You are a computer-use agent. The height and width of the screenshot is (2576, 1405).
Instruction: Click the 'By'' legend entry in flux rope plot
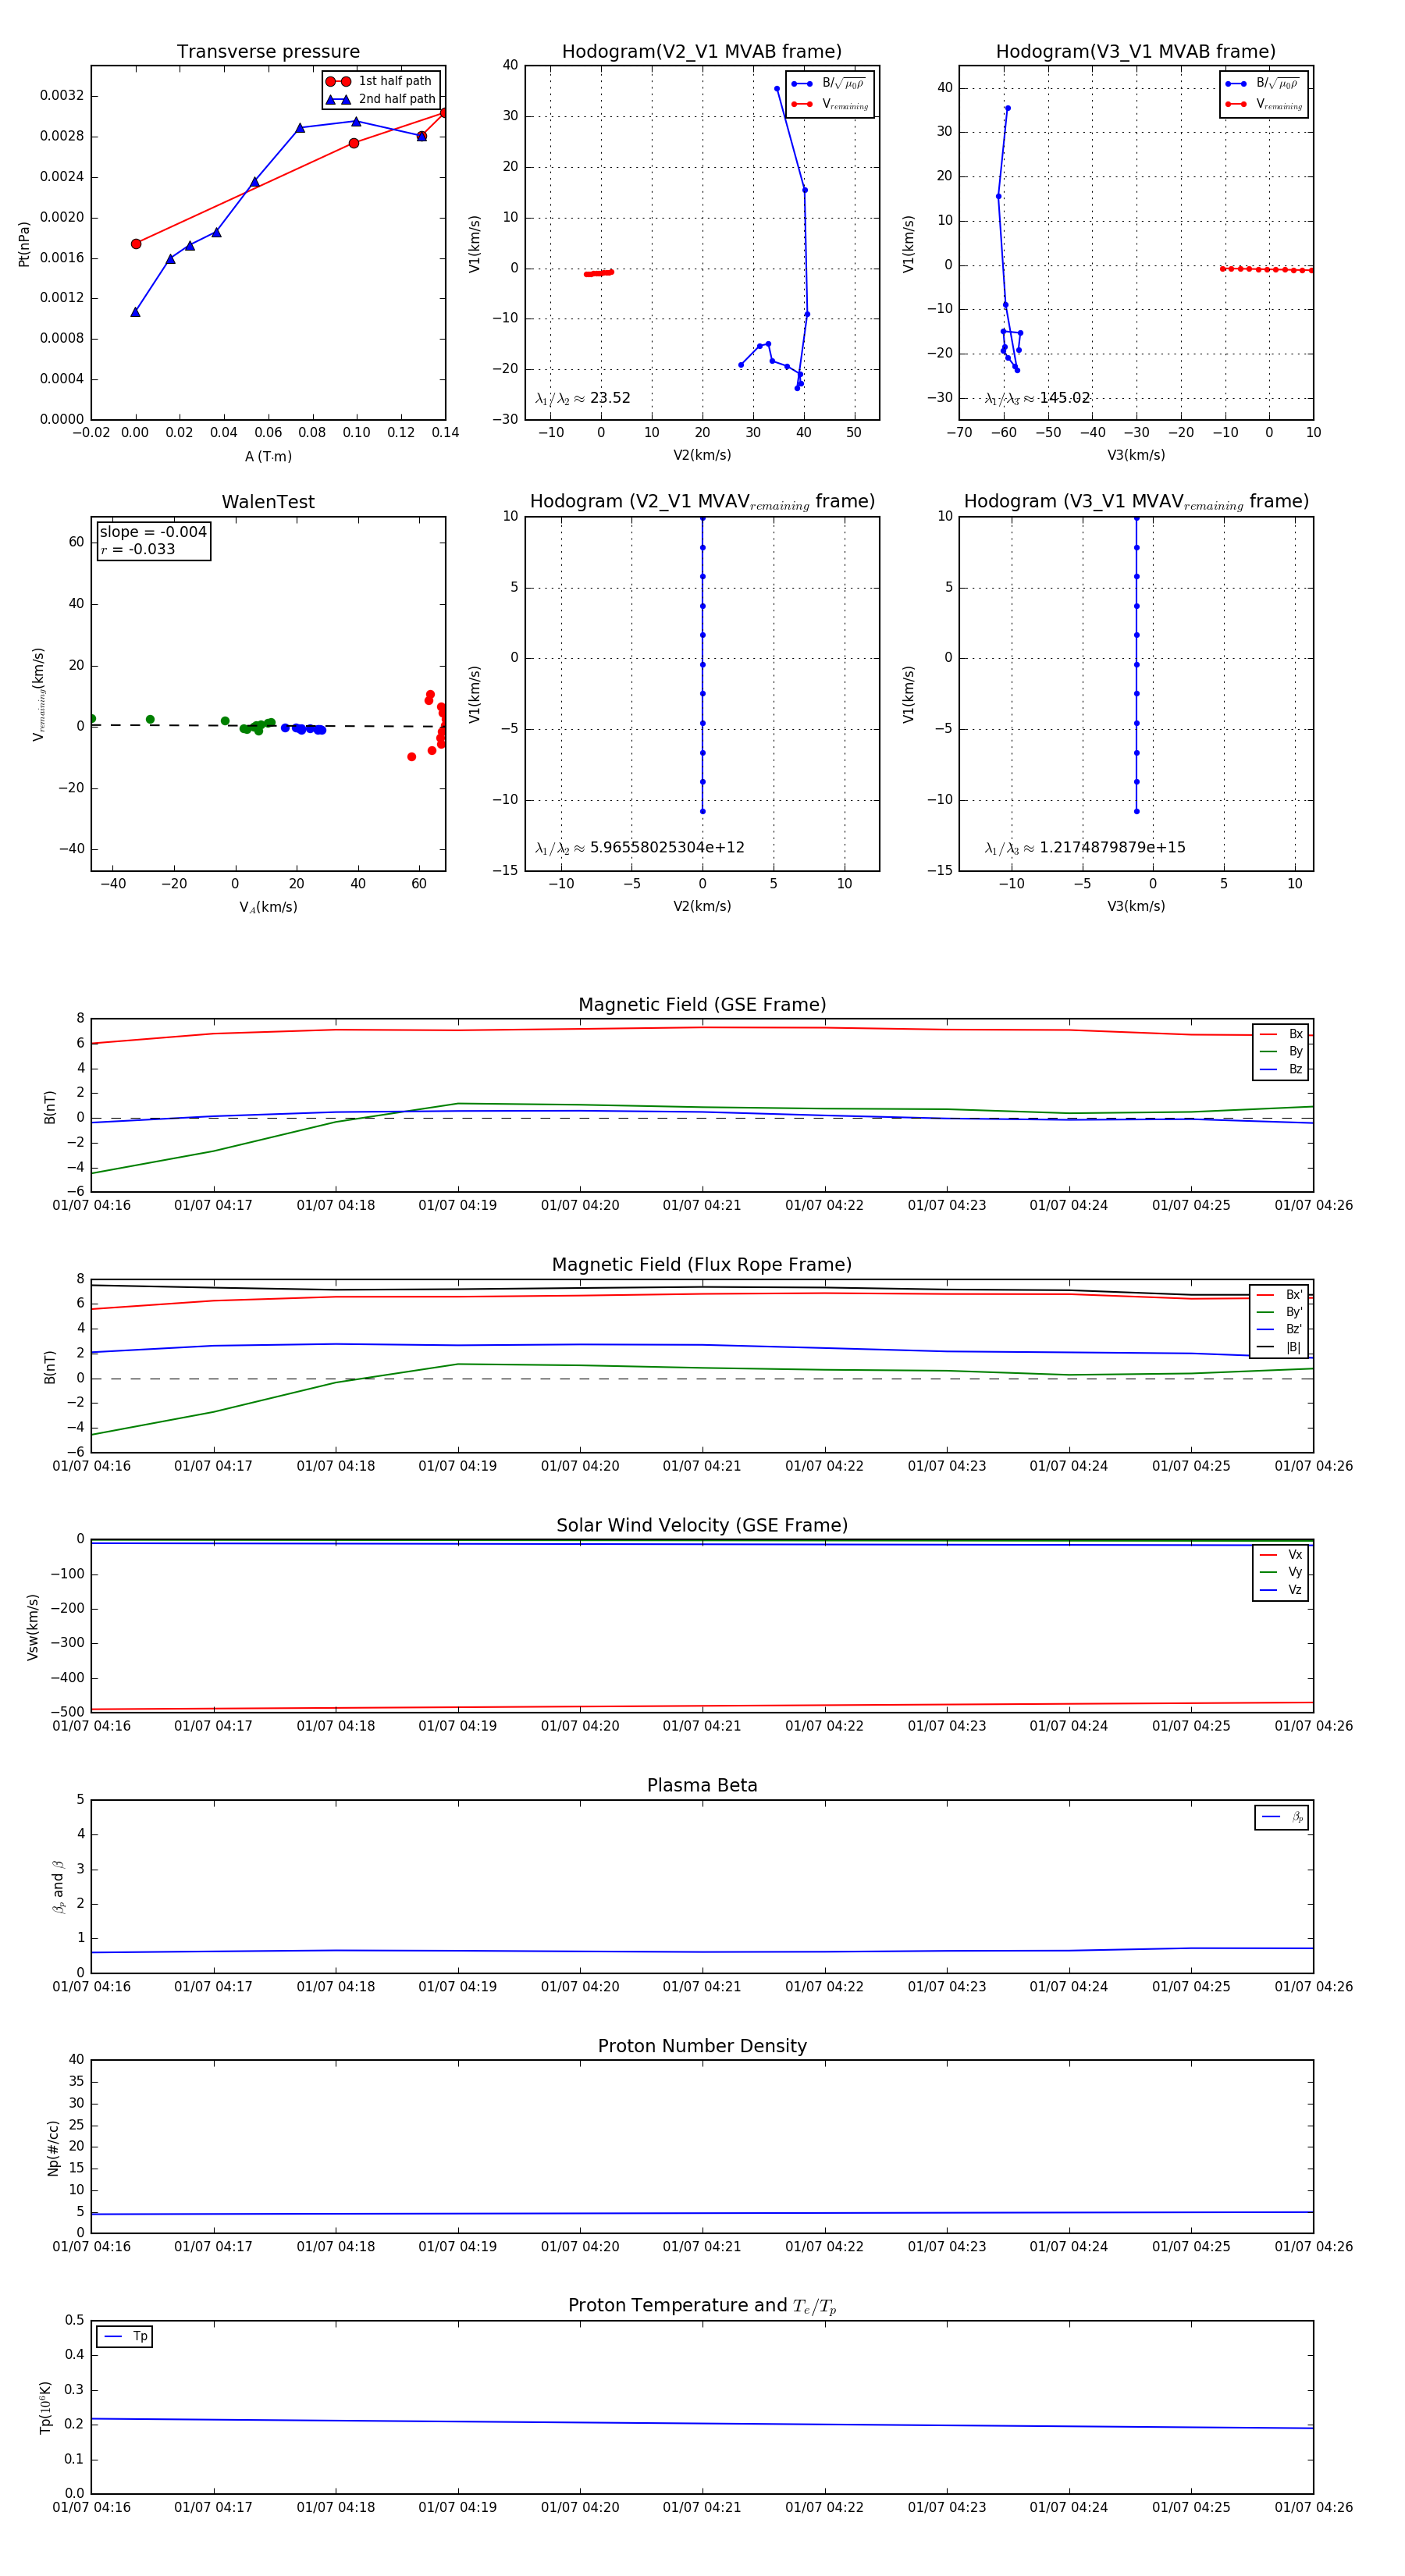(1280, 1312)
